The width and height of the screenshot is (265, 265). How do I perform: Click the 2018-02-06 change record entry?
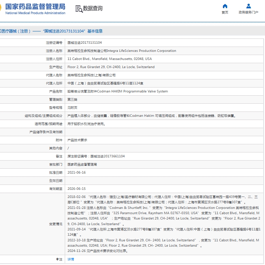(x=163, y=200)
